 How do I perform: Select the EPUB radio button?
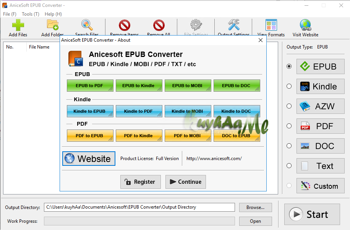pyautogui.click(x=289, y=66)
